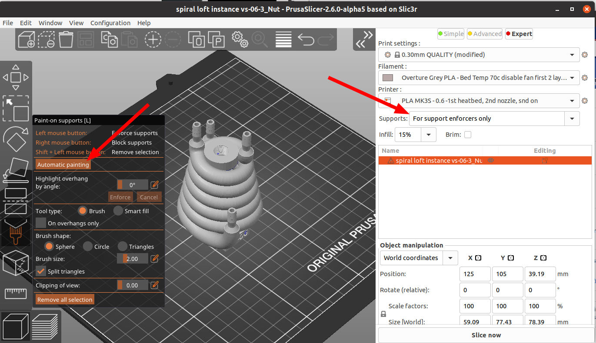The width and height of the screenshot is (596, 343).
Task: Toggle visibility eye of spiral loft object
Action: [490, 160]
